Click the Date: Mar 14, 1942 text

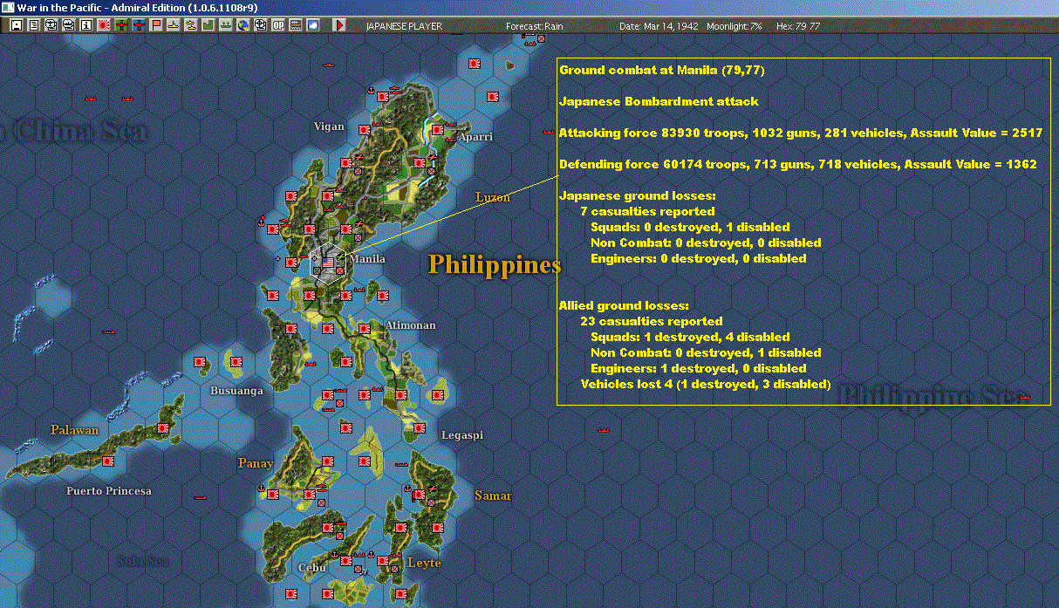click(659, 26)
